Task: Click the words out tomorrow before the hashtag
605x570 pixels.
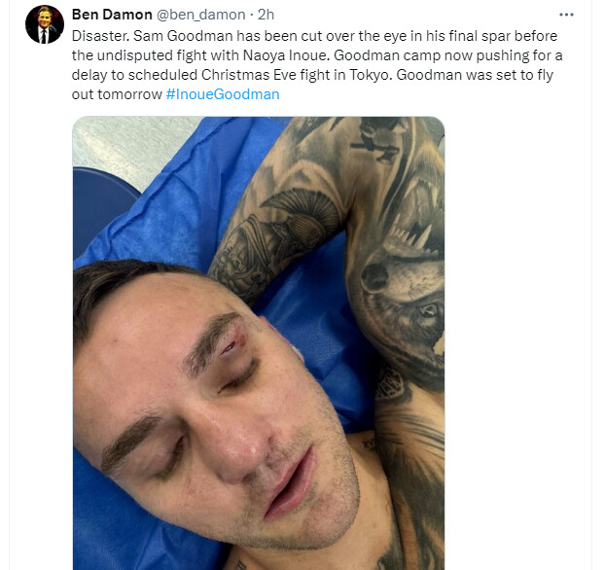Action: pyautogui.click(x=117, y=94)
